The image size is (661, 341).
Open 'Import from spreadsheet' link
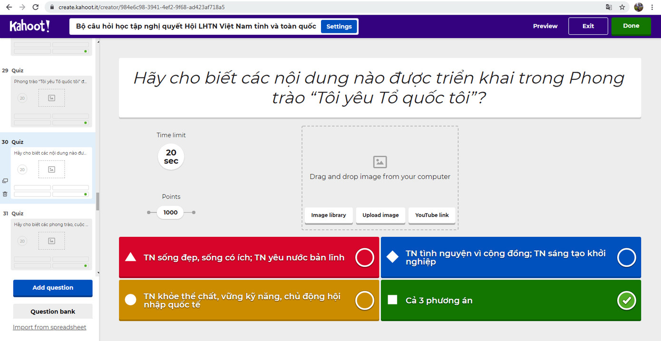[49, 327]
